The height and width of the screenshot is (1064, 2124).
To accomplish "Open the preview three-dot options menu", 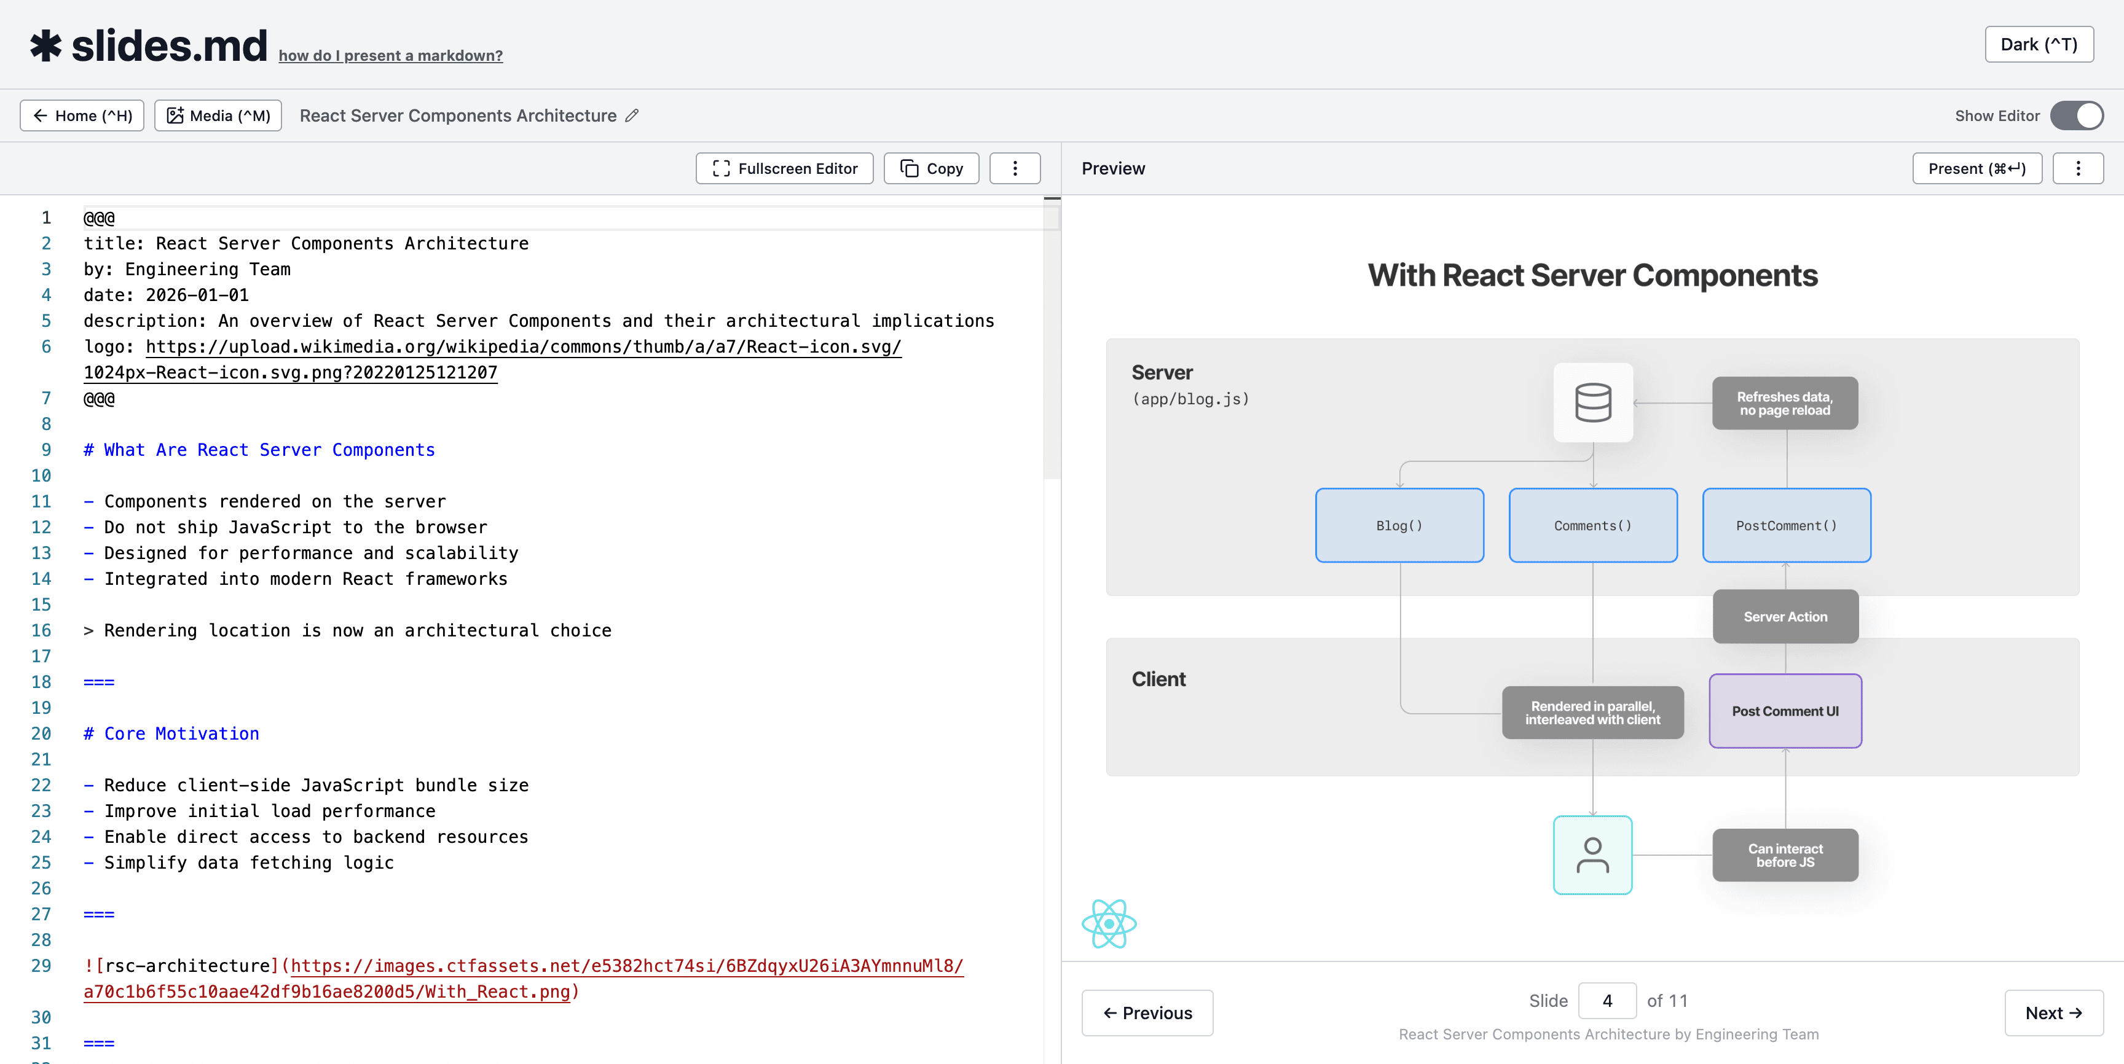I will (2077, 168).
